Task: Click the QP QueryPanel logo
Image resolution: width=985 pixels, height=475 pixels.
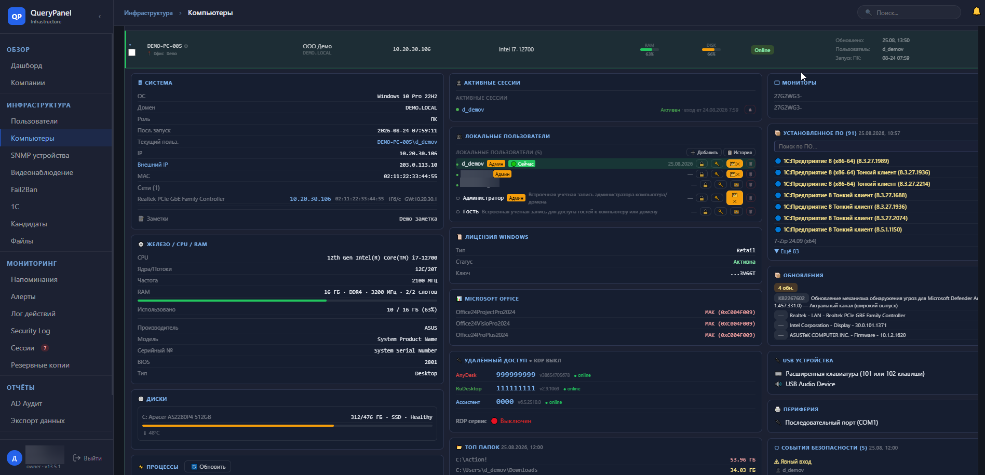Action: [17, 16]
